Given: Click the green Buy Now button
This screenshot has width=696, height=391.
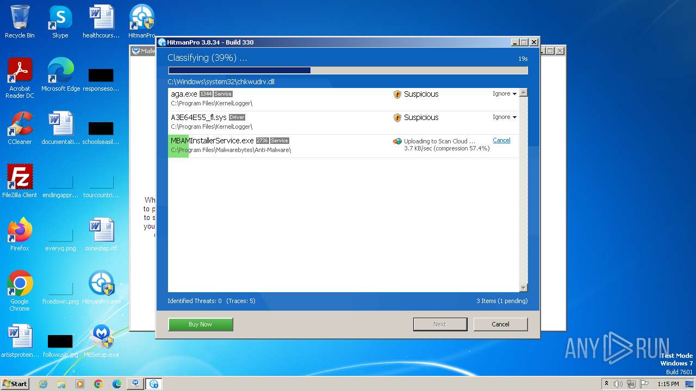Looking at the screenshot, I should click(x=201, y=324).
